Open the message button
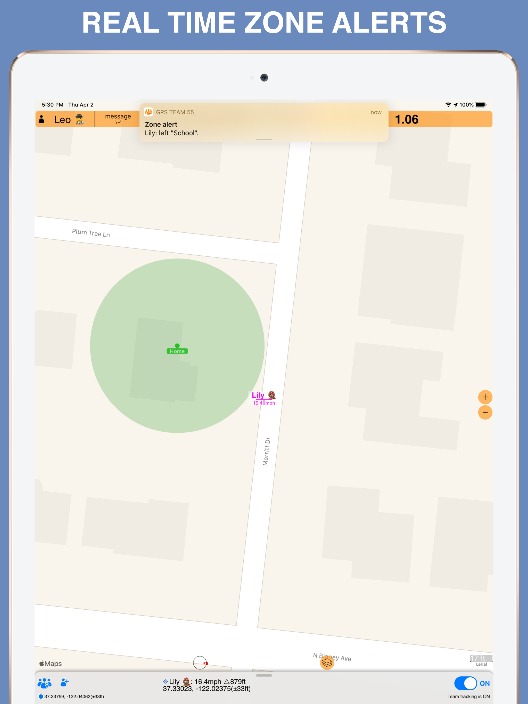 point(118,118)
